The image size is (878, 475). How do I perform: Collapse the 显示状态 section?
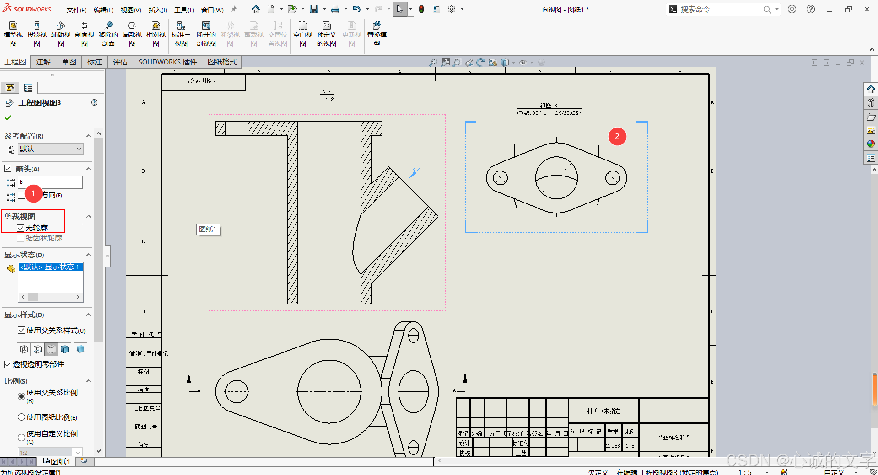point(89,255)
